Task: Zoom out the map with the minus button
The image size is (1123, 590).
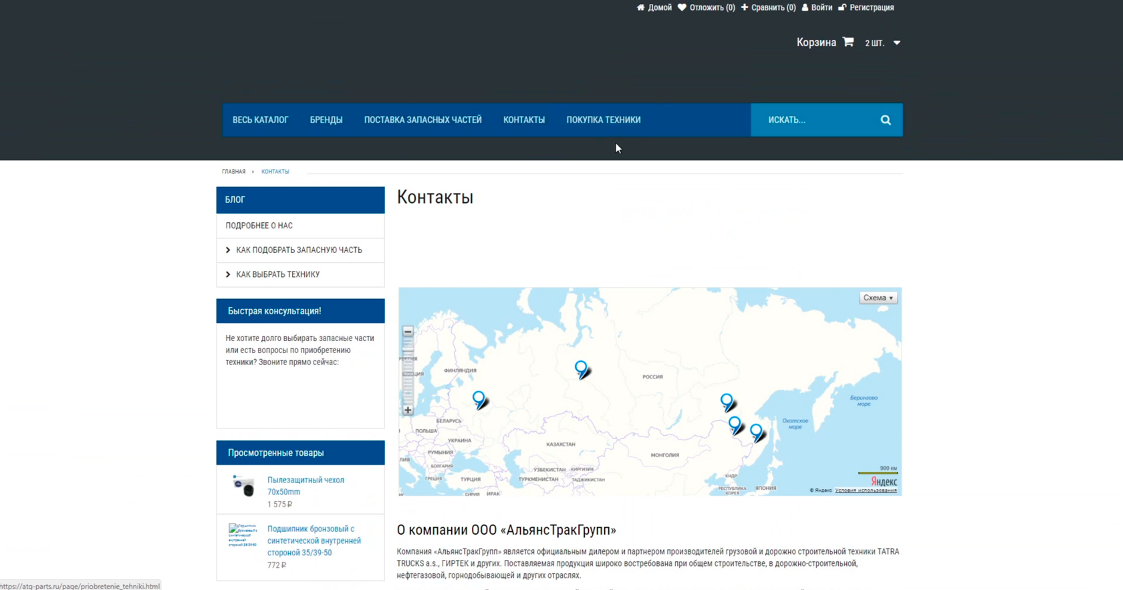Action: tap(408, 332)
